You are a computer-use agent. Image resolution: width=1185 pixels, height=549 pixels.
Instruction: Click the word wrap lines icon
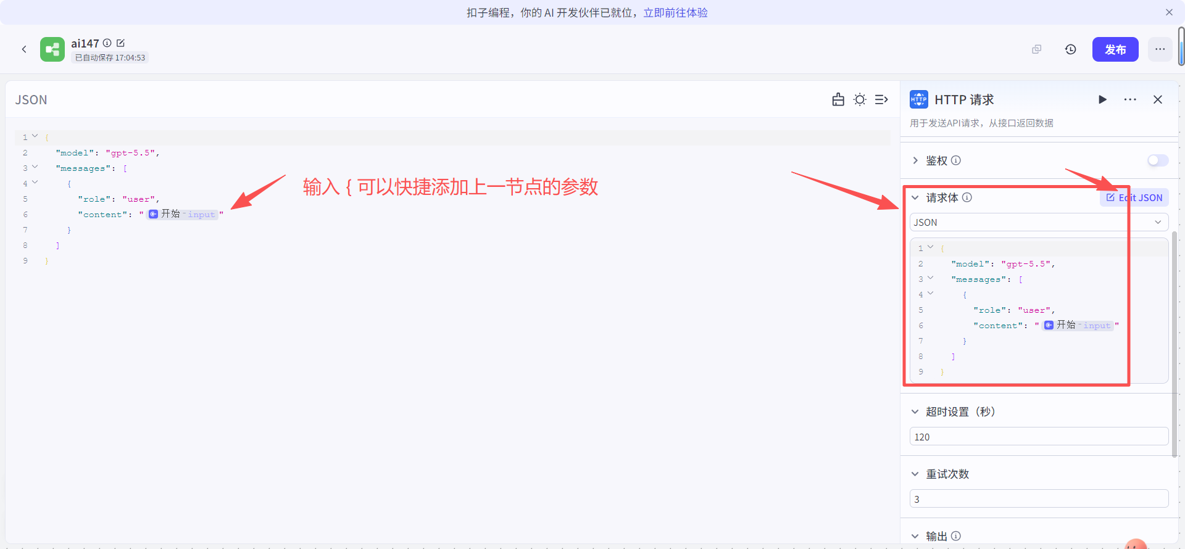881,99
